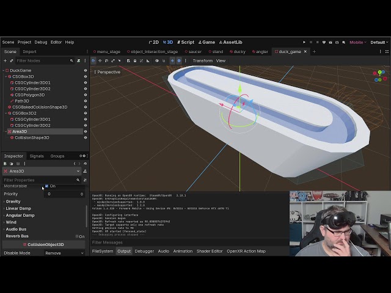Hide the DuckGame node with eye icon
The height and width of the screenshot is (293, 391).
(86, 71)
